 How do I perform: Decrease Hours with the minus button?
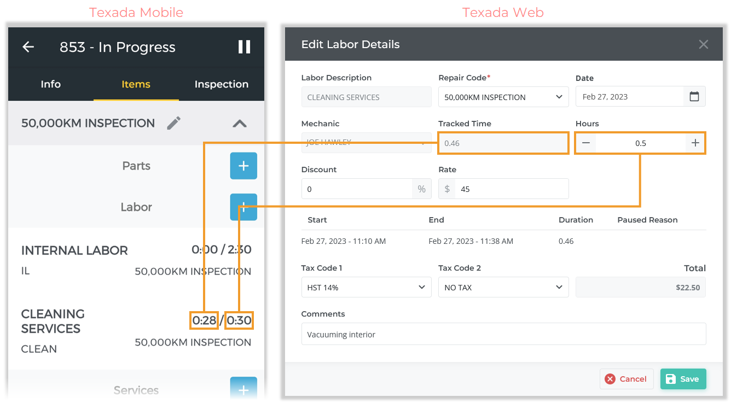[x=586, y=143]
